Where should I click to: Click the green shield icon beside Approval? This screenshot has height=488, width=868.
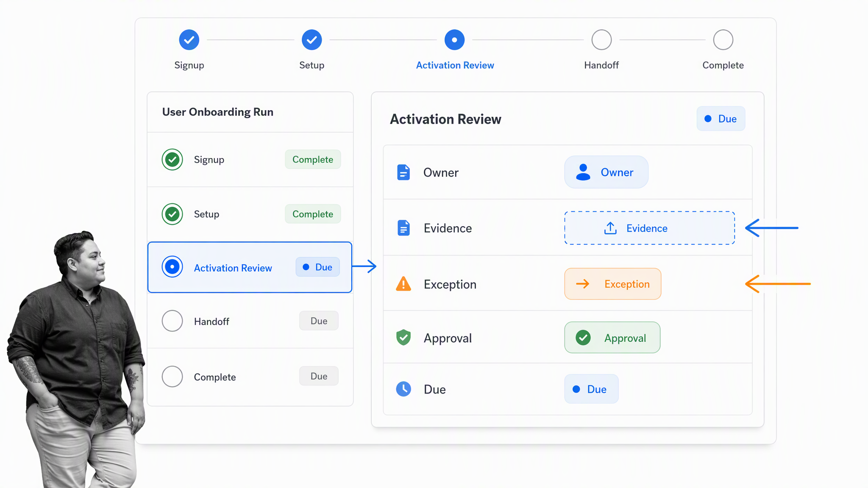403,338
